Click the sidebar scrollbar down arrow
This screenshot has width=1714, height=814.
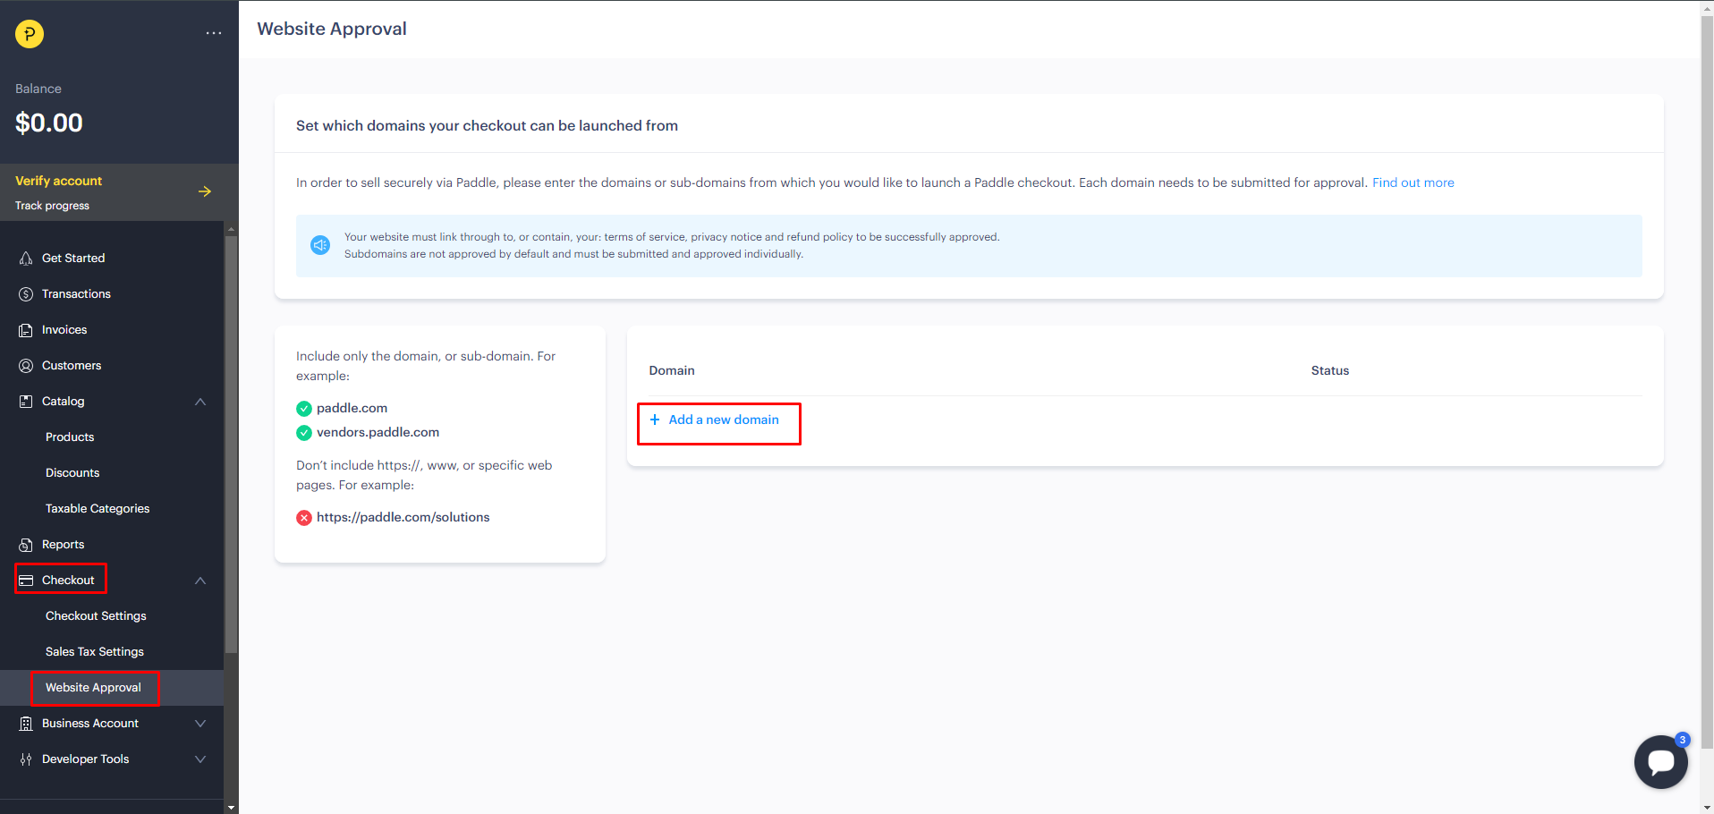click(x=232, y=807)
